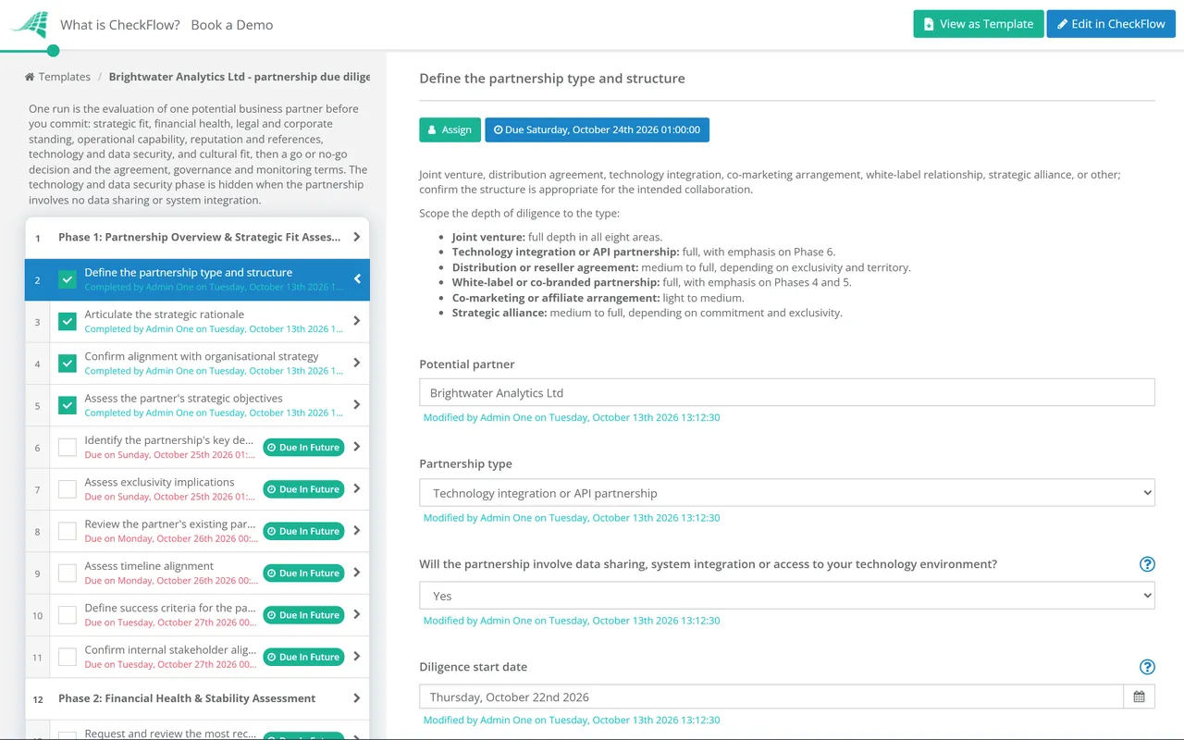
Task: Click the progress bar marker dot
Action: coord(53,51)
